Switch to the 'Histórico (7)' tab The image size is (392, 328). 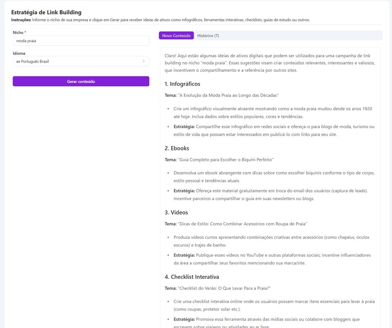208,36
